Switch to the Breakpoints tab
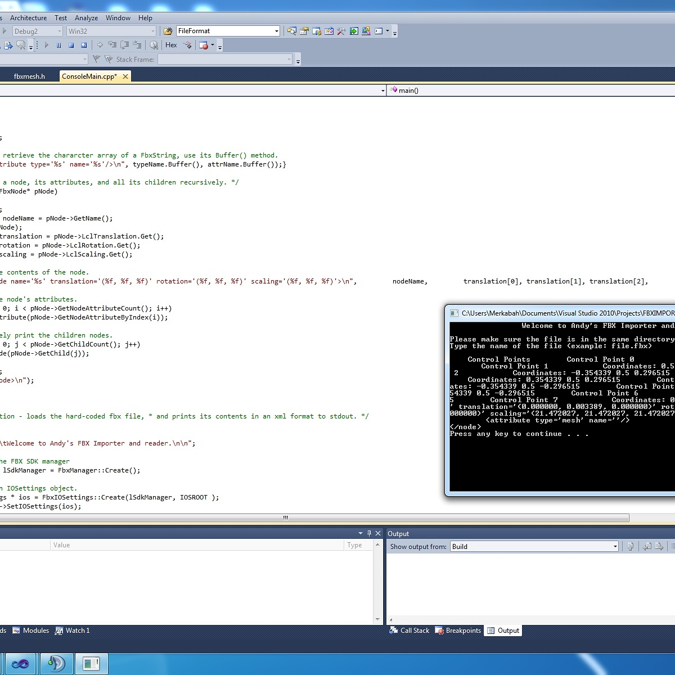 [x=458, y=631]
